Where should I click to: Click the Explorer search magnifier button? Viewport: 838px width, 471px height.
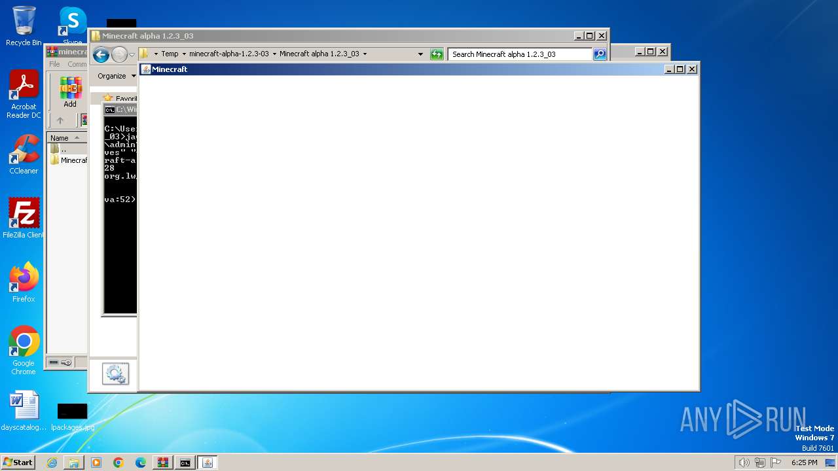600,54
